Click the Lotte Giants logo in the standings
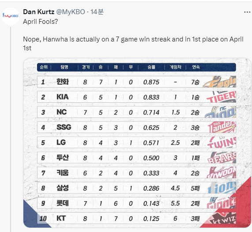Screen dimensions: 252x232 tap(222, 203)
